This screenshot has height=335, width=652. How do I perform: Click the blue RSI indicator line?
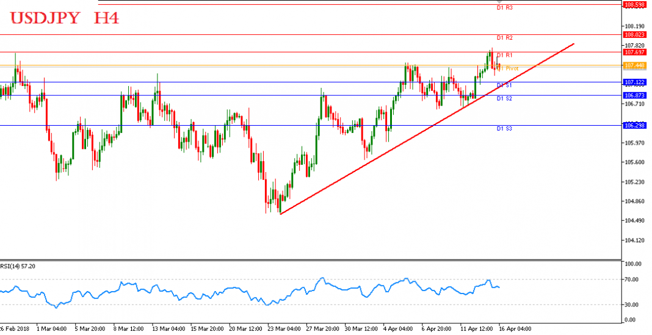[x=250, y=292]
